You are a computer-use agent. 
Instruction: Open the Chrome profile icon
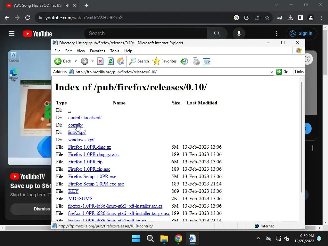(311, 18)
